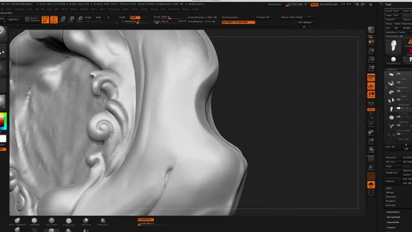
Task: Select the Move Topological brush
Action: pos(17,222)
